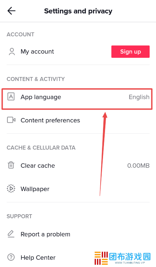Viewport: 156px width, 267px height.
Task: Open Report a problem
Action: (78, 234)
